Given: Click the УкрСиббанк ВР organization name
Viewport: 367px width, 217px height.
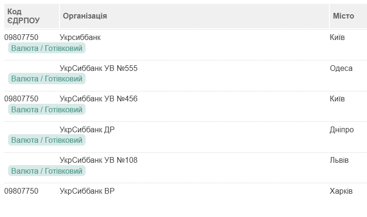Looking at the screenshot, I should point(87,191).
